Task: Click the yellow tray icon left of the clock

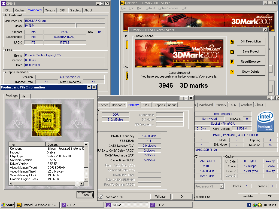Action: pyautogui.click(x=260, y=205)
